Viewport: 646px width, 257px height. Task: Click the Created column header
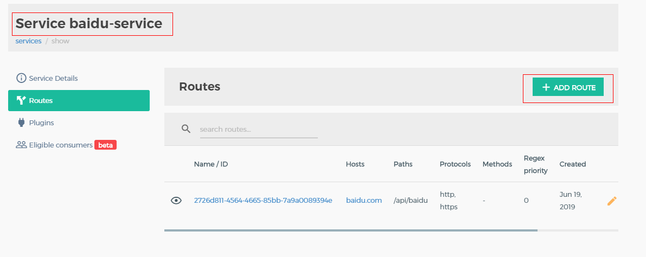point(573,164)
